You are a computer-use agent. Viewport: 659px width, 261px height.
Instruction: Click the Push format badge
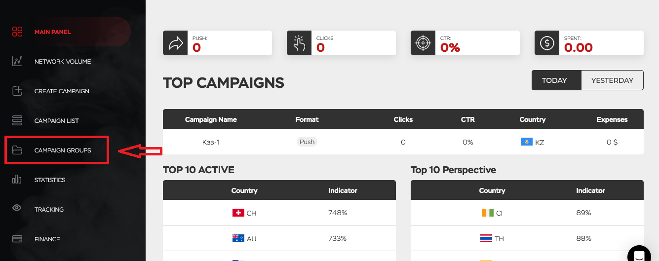point(307,142)
